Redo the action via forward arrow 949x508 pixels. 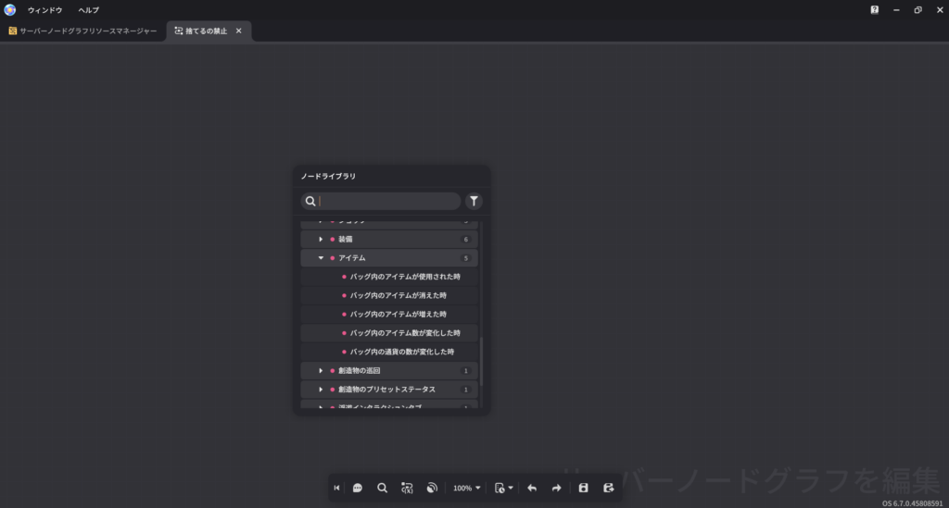(556, 488)
